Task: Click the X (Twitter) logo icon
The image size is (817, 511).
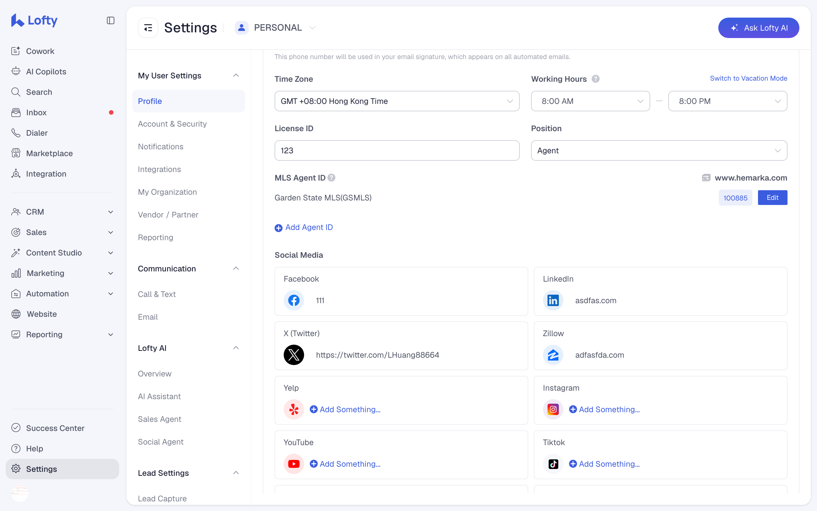Action: click(294, 355)
